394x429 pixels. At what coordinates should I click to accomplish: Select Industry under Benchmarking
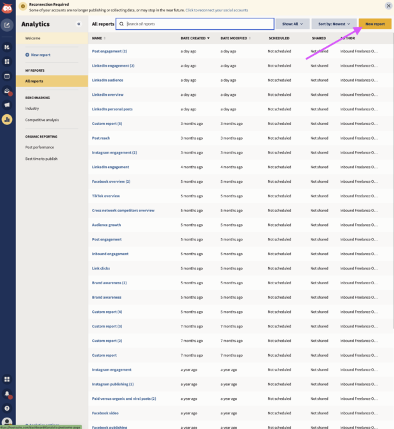point(32,109)
